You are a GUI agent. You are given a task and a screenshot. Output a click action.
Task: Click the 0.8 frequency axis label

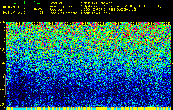coord(2,77)
